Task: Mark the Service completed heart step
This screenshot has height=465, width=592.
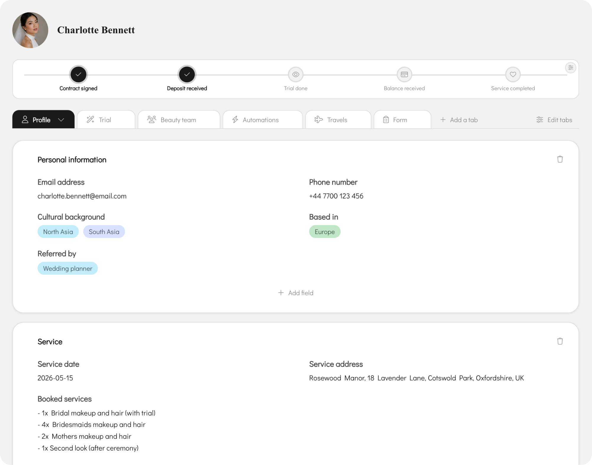Action: 513,74
